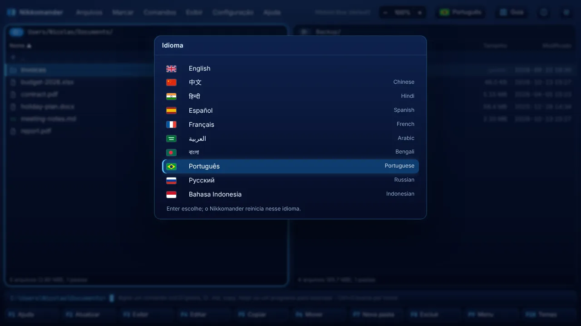Click the Indonesian flag icon

pyautogui.click(x=171, y=195)
